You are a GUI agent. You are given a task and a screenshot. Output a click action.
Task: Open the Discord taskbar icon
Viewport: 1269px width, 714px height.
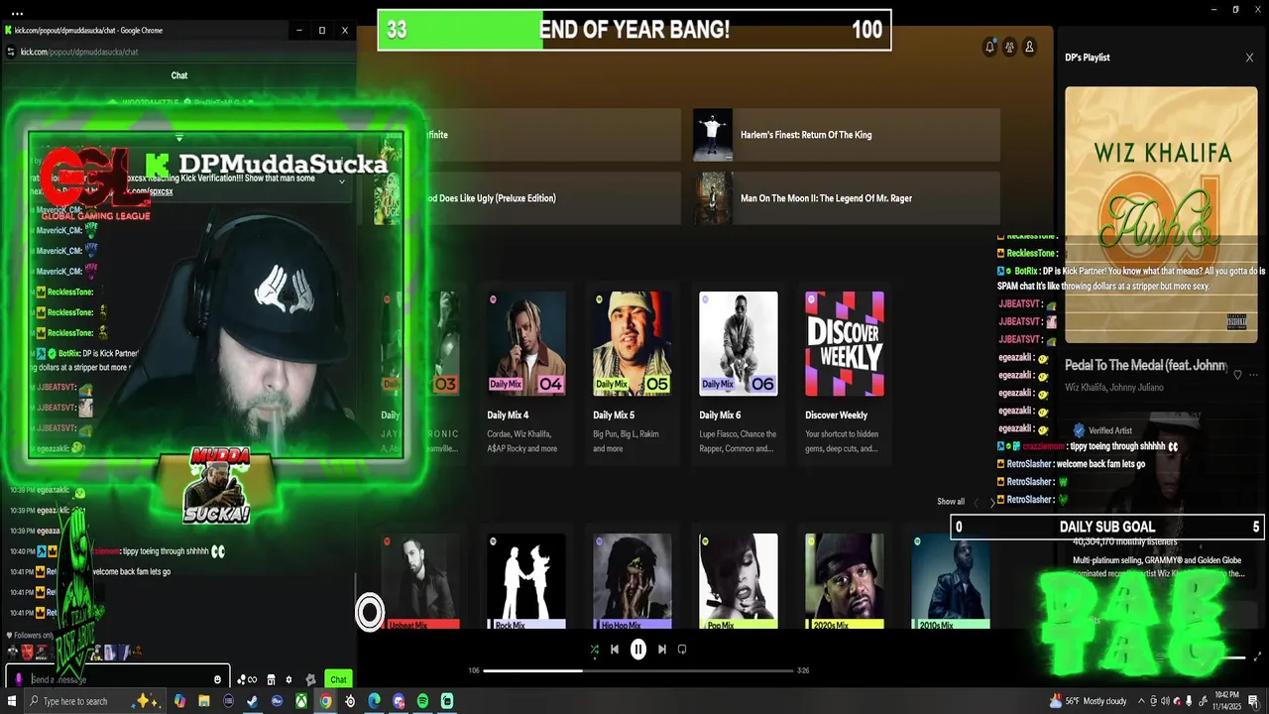(x=399, y=701)
